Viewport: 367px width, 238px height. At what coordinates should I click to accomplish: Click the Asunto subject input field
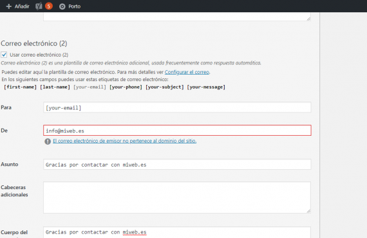pos(177,165)
